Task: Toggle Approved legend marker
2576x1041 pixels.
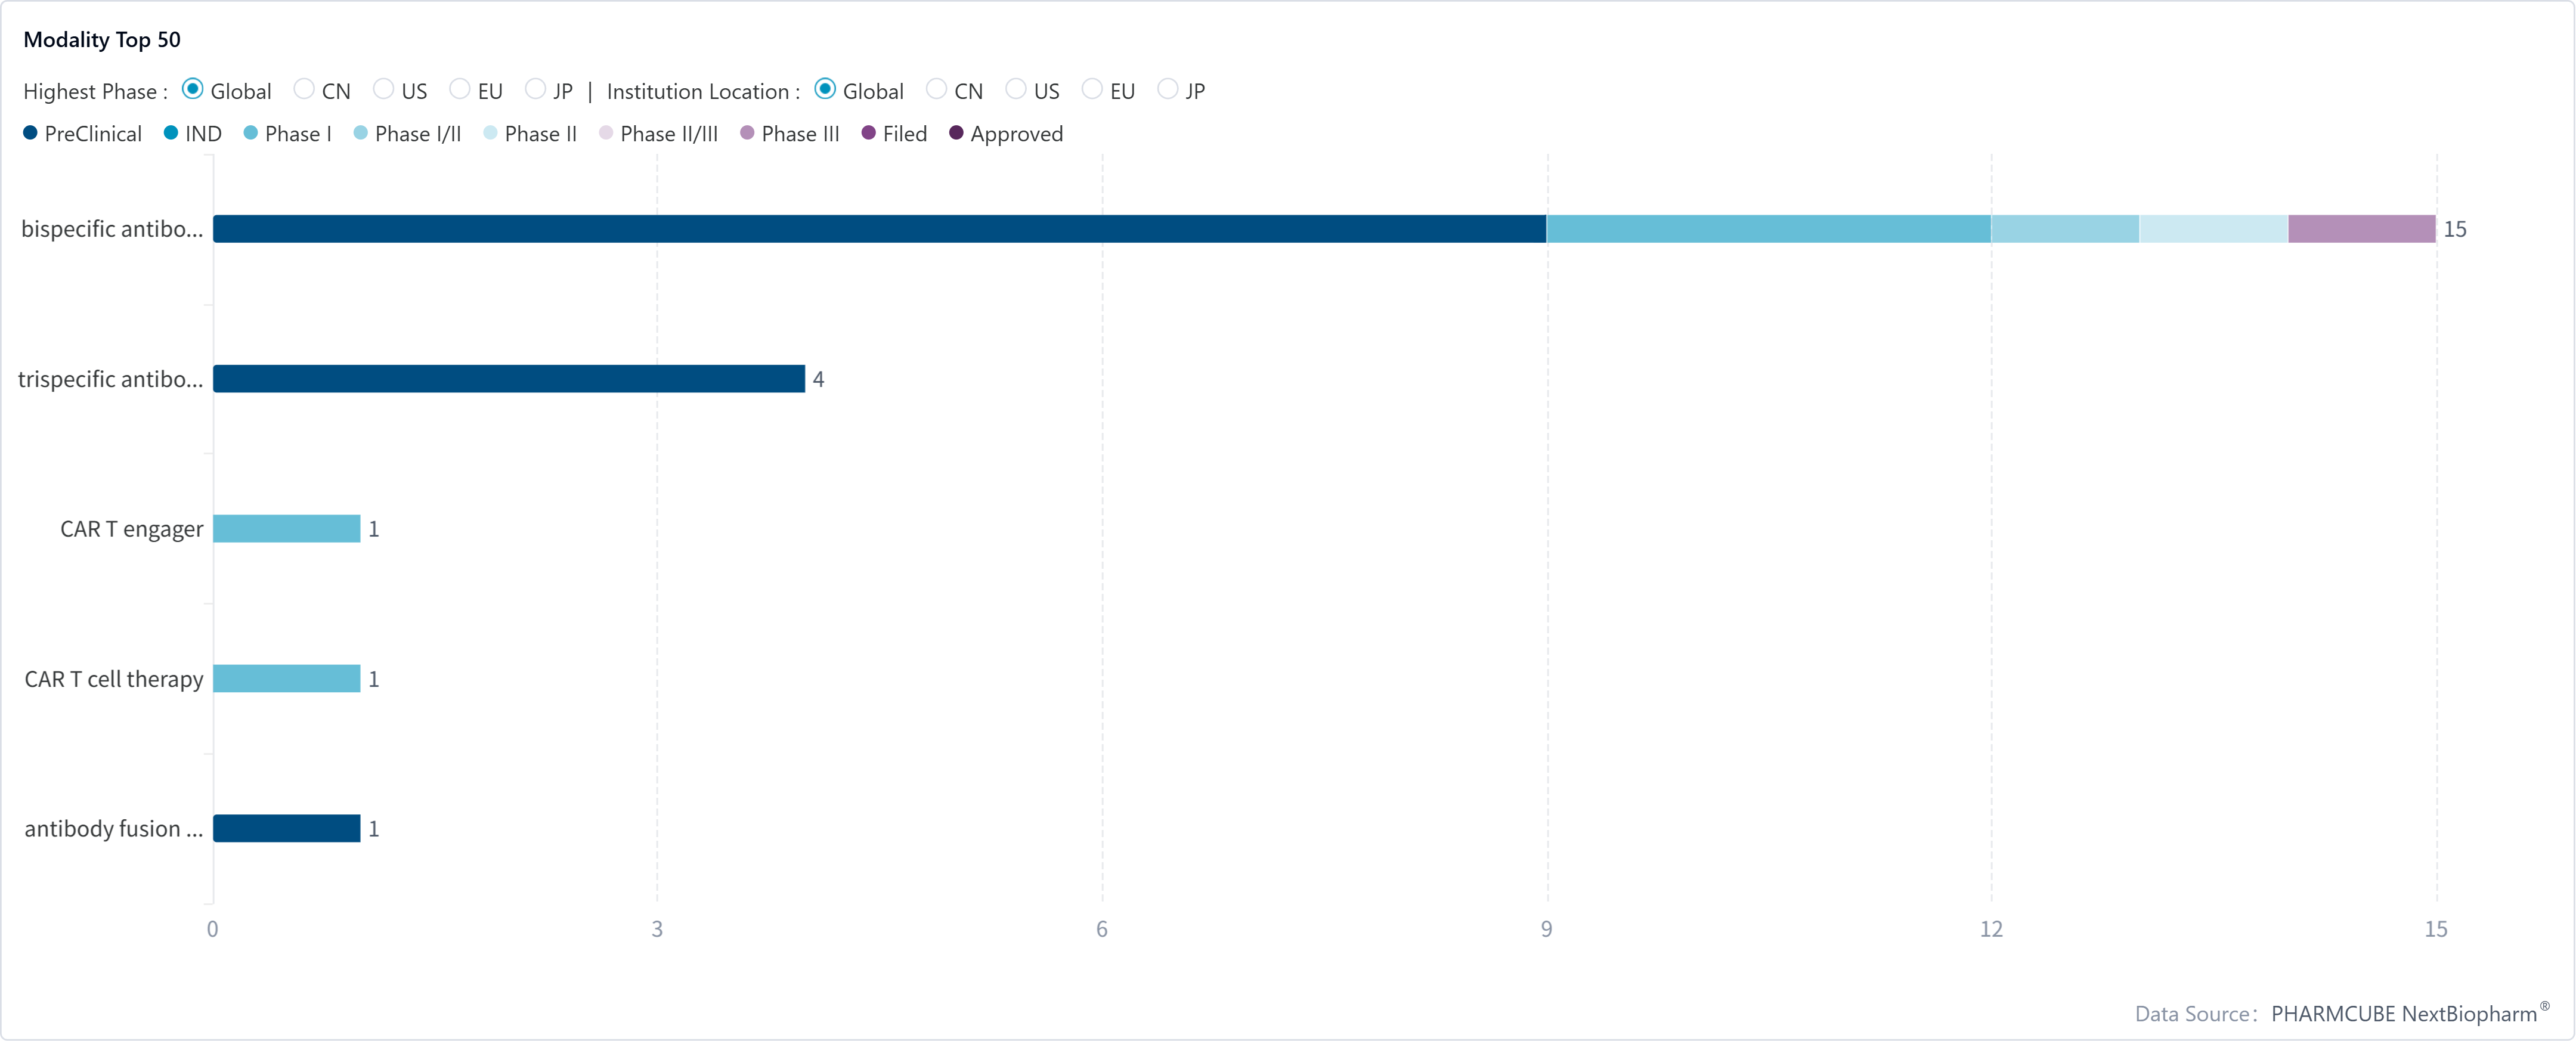Action: (956, 133)
